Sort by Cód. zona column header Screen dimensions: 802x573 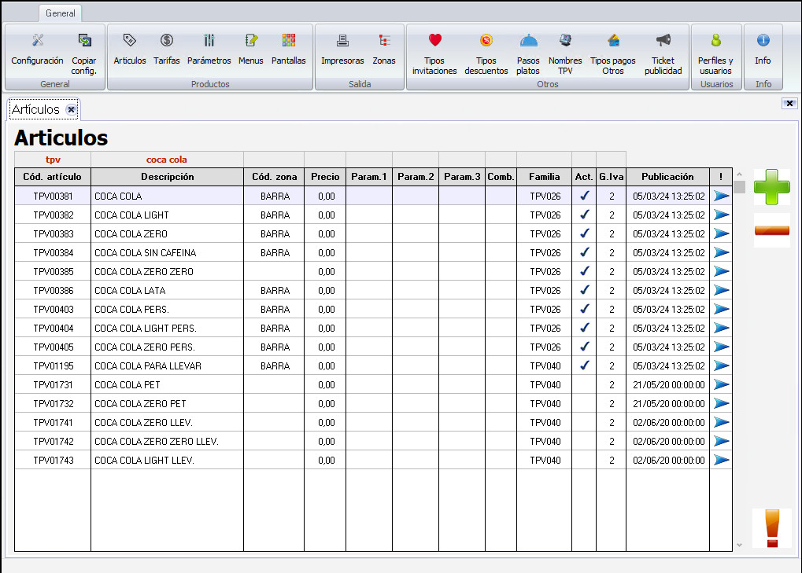[x=274, y=177]
